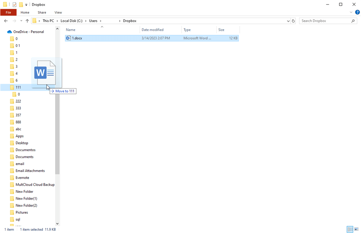The image size is (361, 233).
Task: Open the recent locations dropdown arrow
Action: [x=21, y=21]
